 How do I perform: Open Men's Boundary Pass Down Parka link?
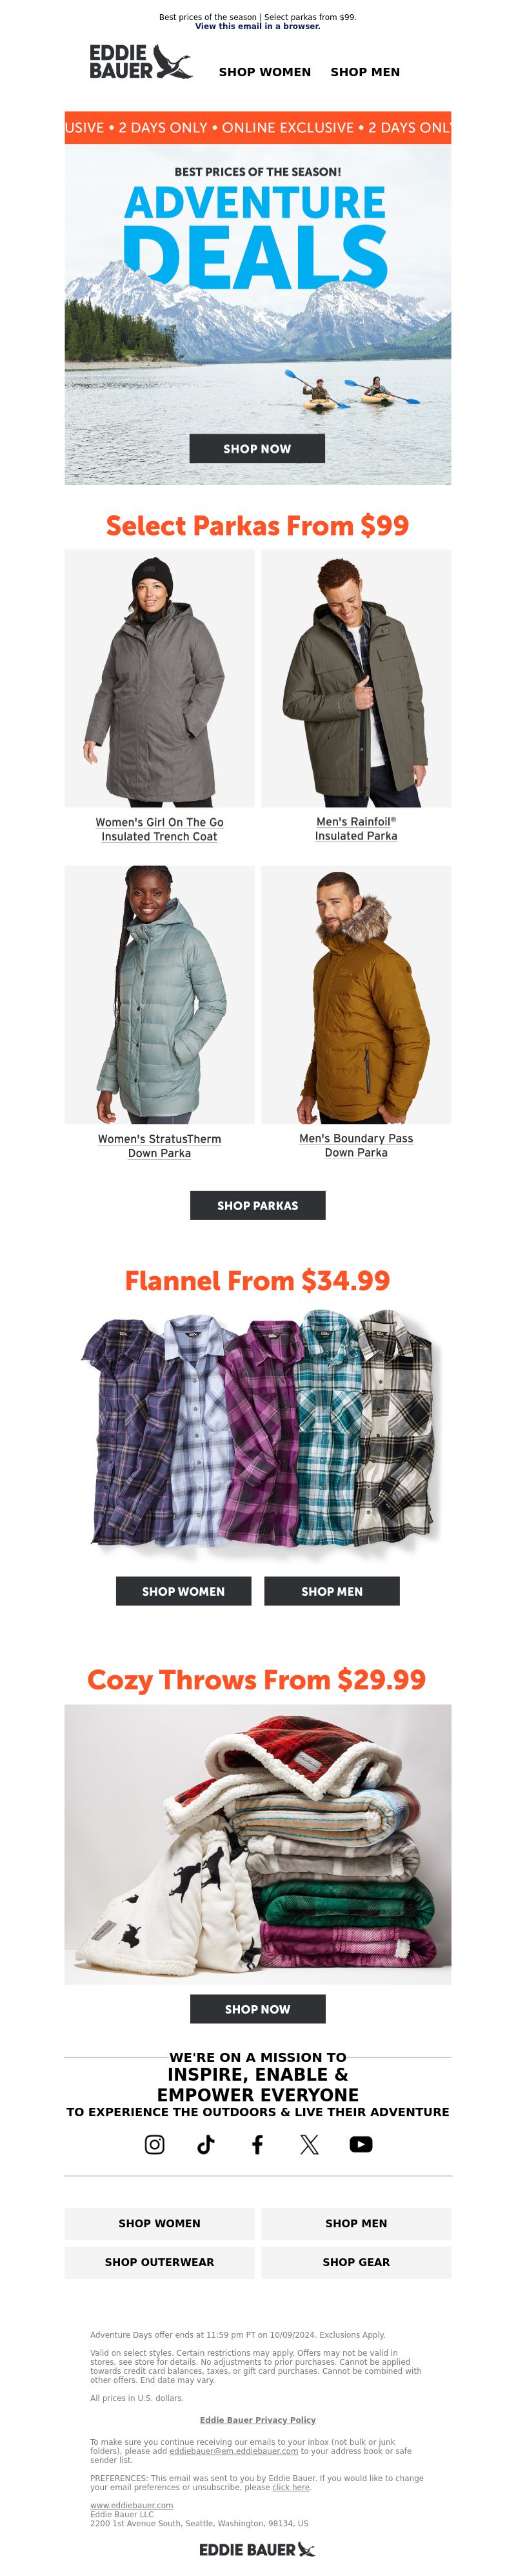coord(356,1145)
